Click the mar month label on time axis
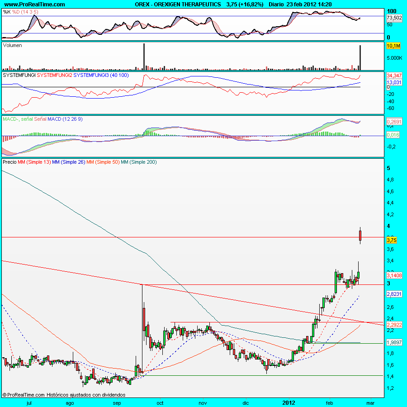 [x=370, y=403]
